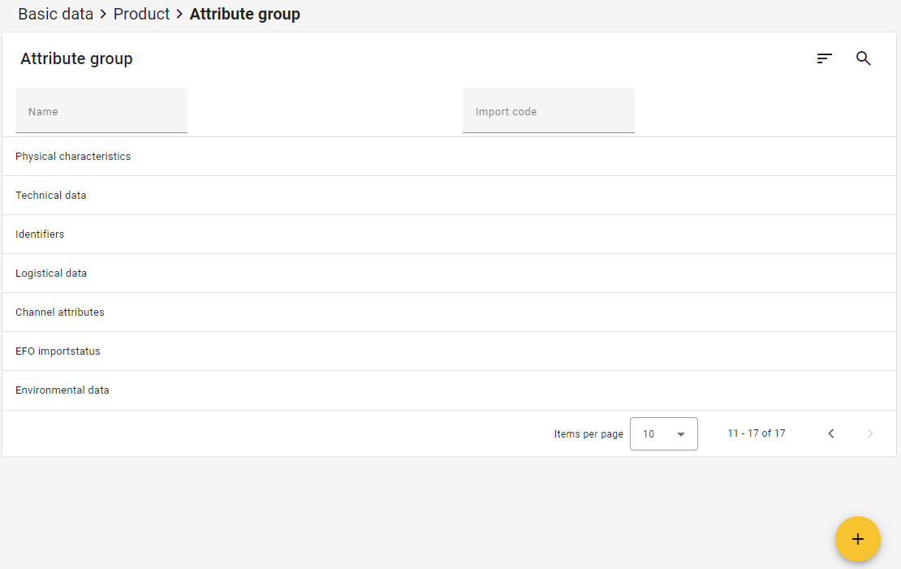This screenshot has width=901, height=569.
Task: Click the dropdown arrow next to 10
Action: (681, 434)
